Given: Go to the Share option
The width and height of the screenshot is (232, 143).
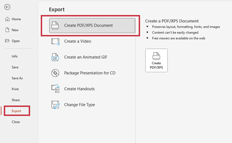Looking at the screenshot, I should pyautogui.click(x=16, y=100).
